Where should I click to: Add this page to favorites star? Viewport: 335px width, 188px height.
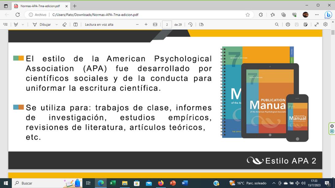point(248,15)
